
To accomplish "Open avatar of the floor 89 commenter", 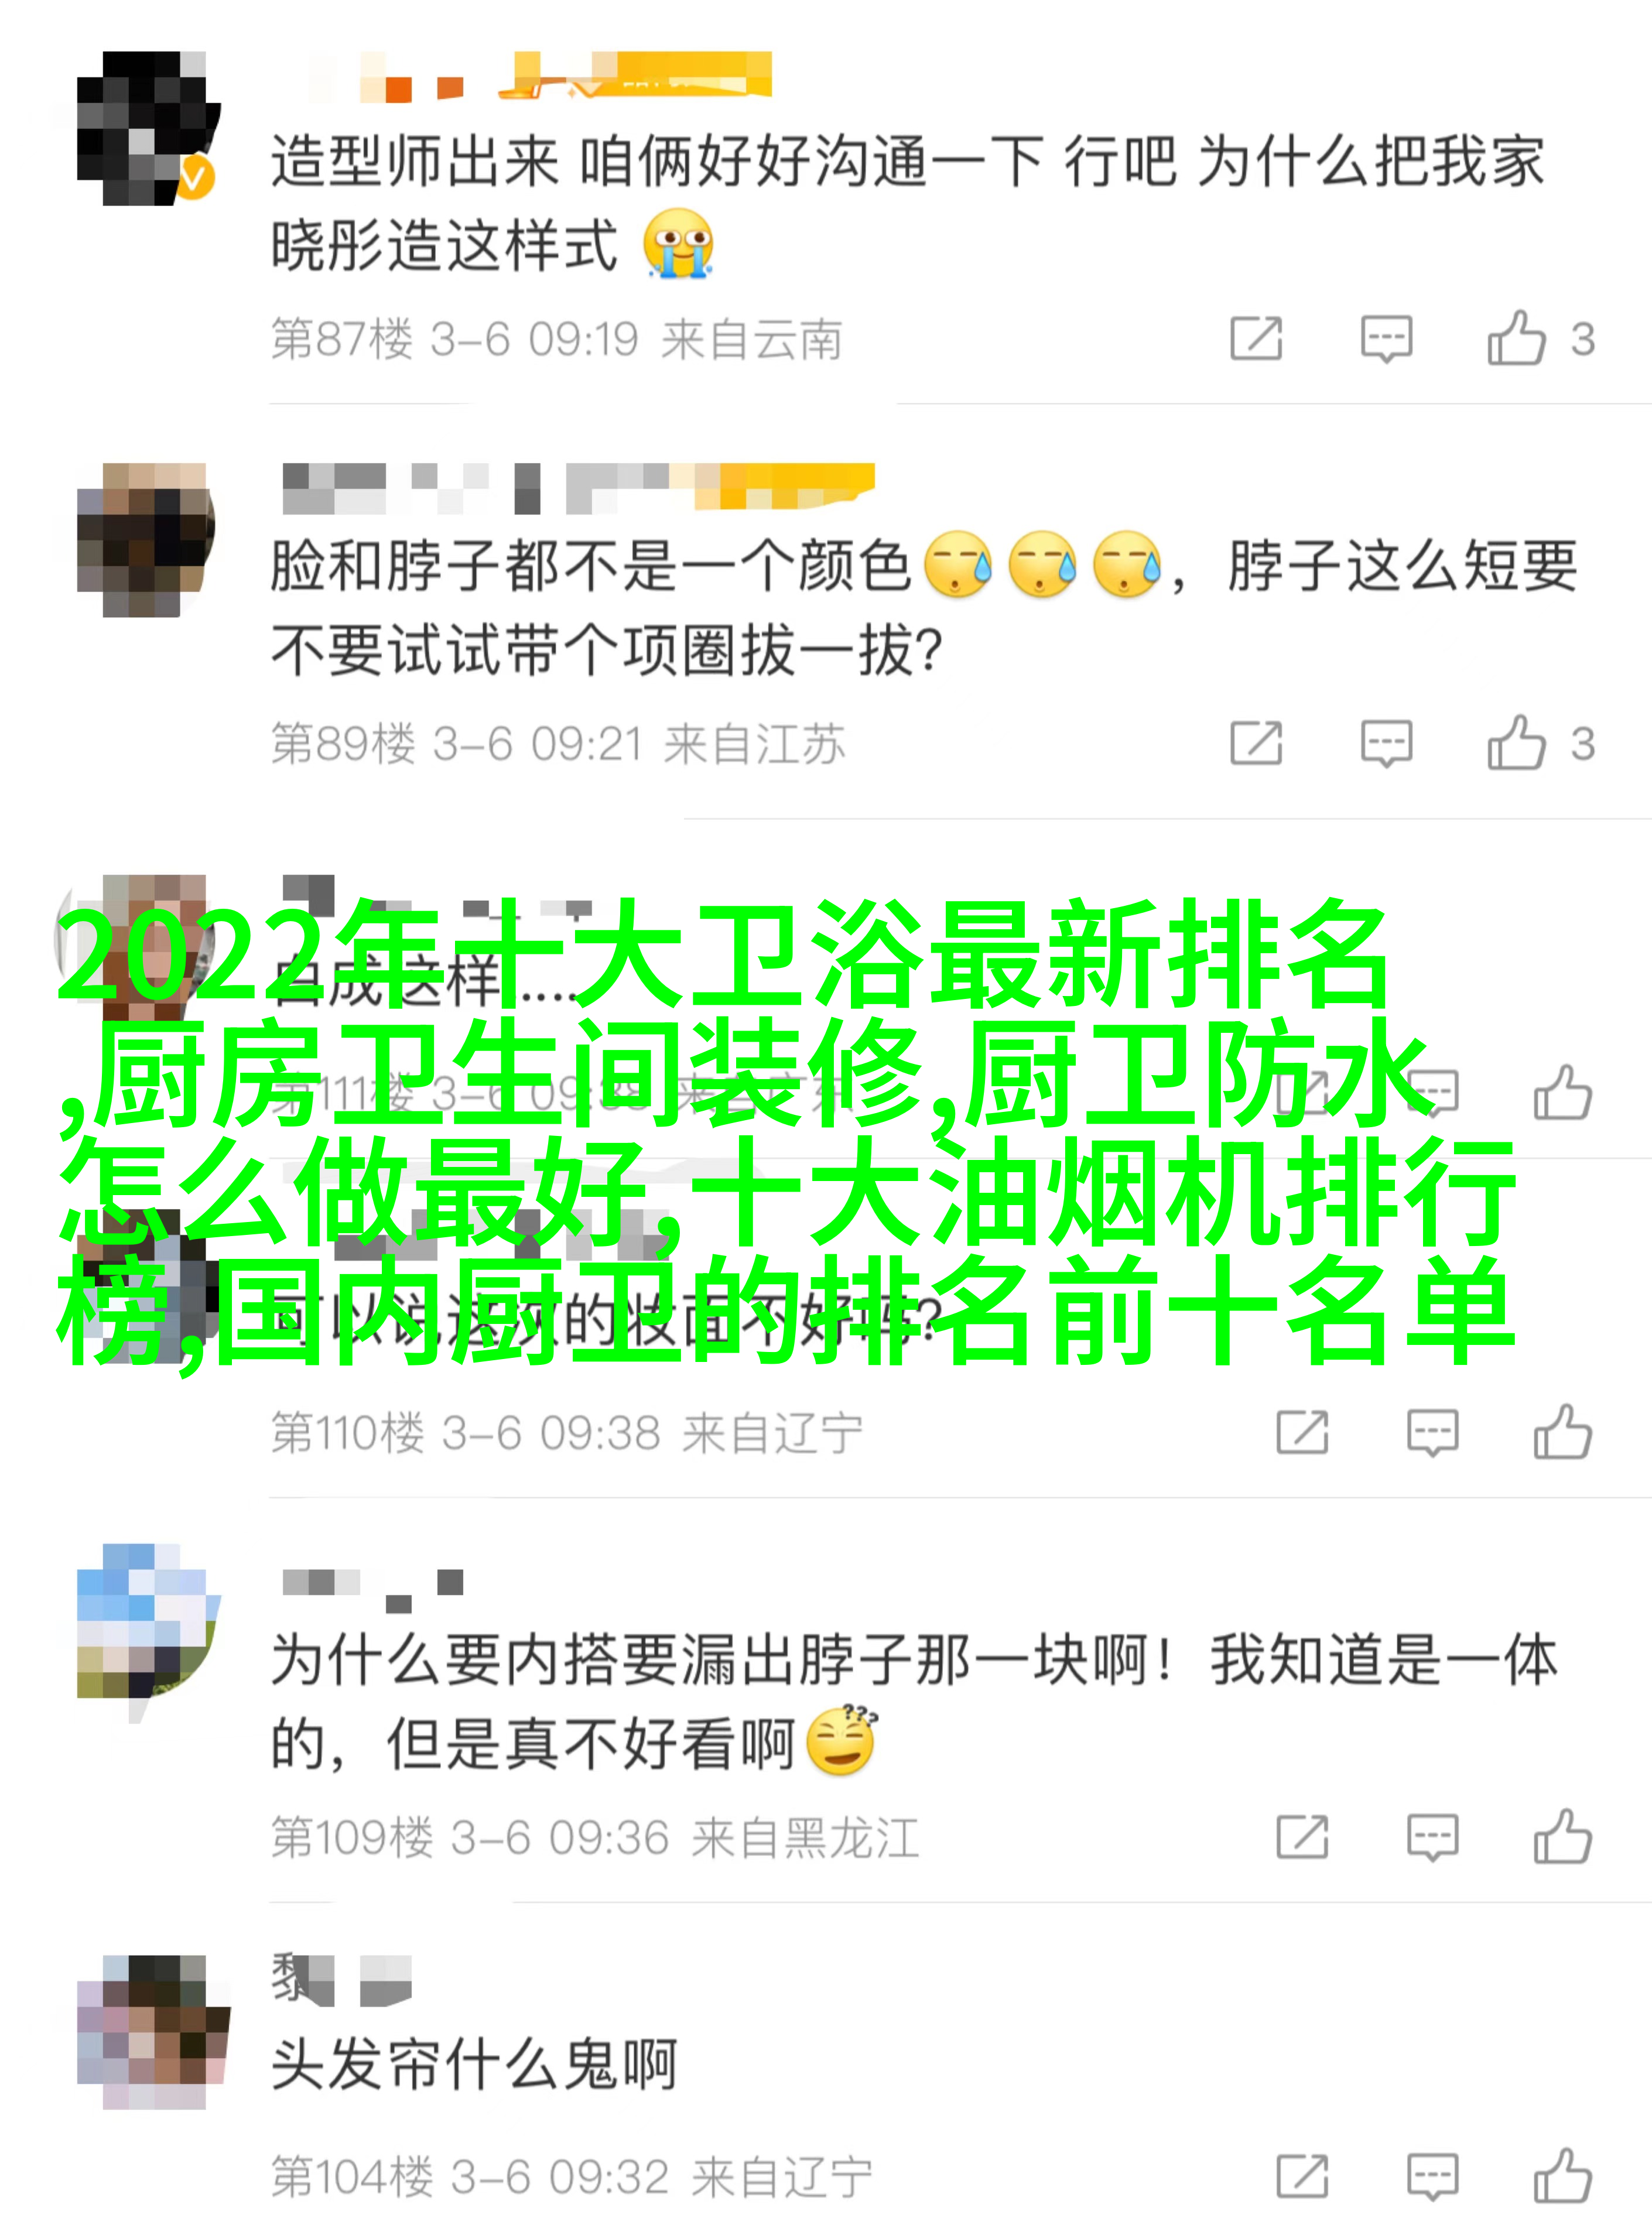I will 147,540.
